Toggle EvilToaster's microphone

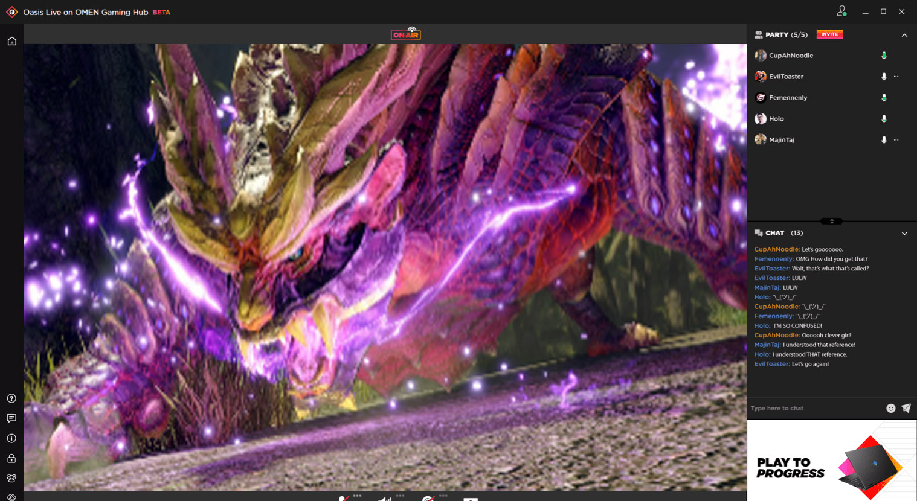click(x=884, y=77)
